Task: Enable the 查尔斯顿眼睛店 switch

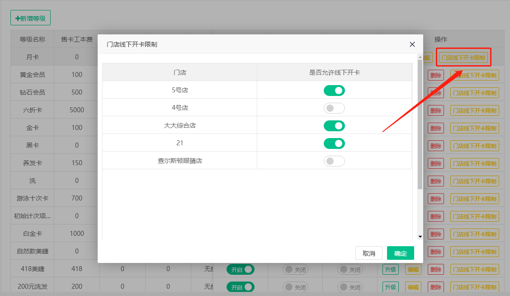Action: click(334, 161)
